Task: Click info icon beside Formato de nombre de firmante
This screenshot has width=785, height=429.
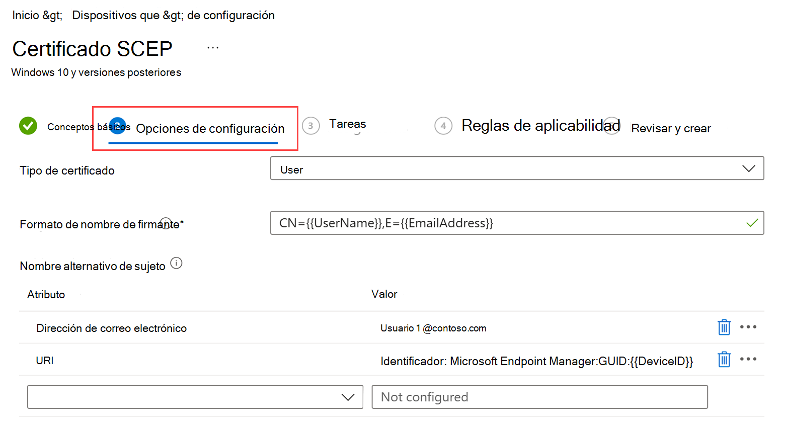Action: pyautogui.click(x=166, y=223)
